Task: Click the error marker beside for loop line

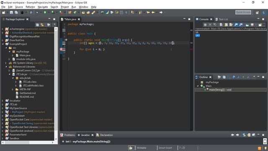Action: (61, 49)
